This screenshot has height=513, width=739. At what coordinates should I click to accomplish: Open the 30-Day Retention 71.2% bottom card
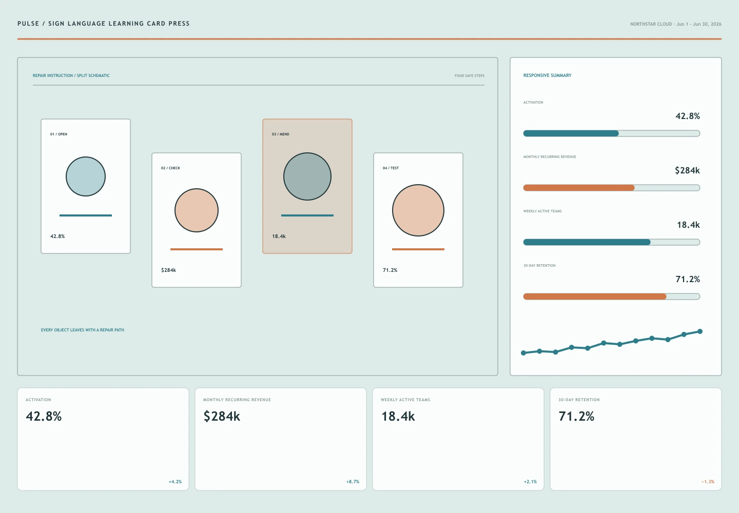(x=636, y=439)
